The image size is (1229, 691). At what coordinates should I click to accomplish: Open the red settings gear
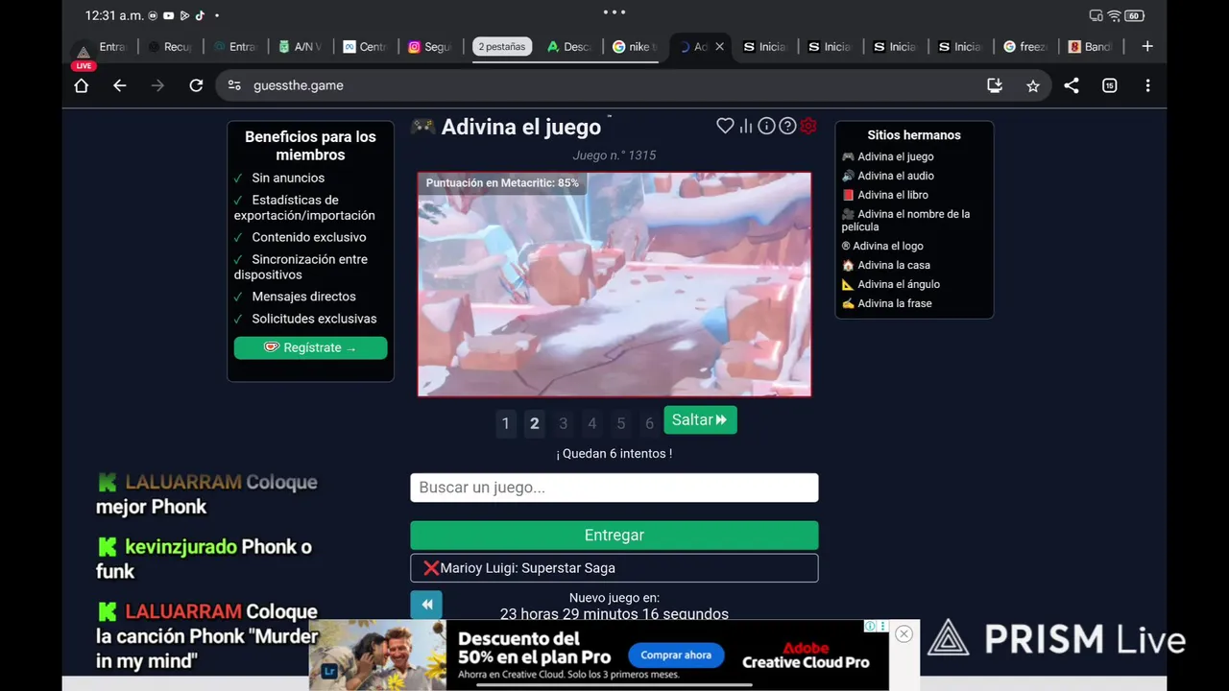click(808, 126)
